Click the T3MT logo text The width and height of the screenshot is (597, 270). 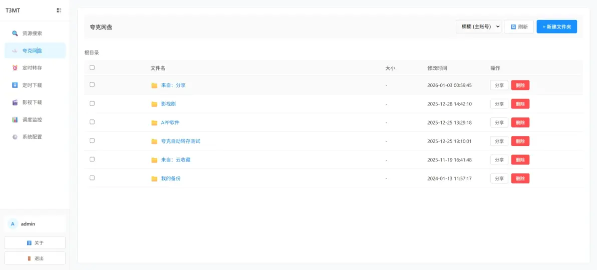tap(13, 10)
